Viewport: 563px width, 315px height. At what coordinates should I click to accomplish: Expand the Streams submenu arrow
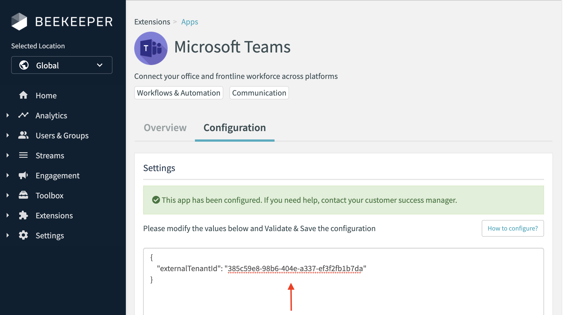tap(8, 155)
